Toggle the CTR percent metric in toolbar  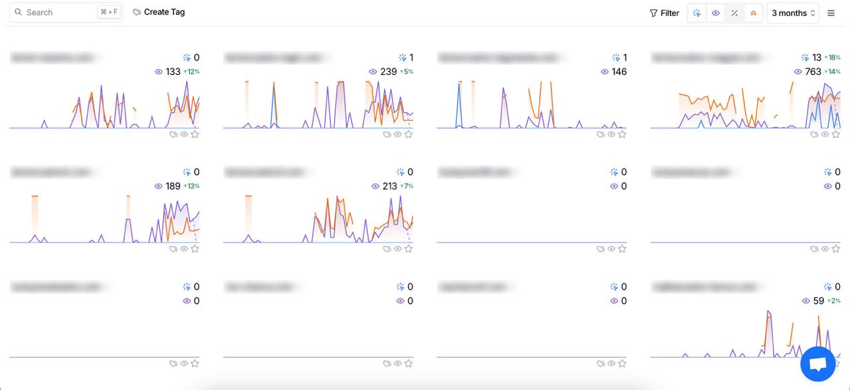point(734,13)
